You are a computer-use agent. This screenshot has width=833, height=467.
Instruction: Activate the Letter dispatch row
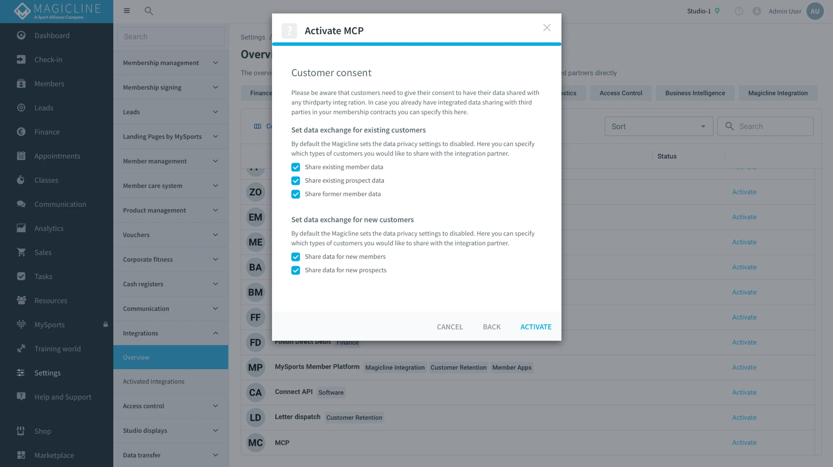pyautogui.click(x=744, y=417)
